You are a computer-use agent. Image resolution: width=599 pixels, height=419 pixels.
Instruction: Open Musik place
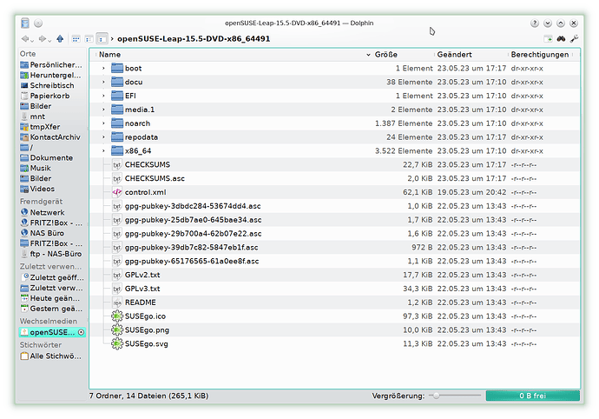(x=52, y=168)
